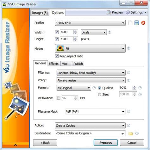Click the Resolution 96 spinner arrows
Viewport: 150px width, 150px height.
click(76, 98)
